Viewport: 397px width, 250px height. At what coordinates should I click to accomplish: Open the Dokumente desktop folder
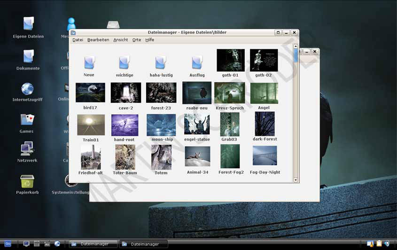coord(28,56)
